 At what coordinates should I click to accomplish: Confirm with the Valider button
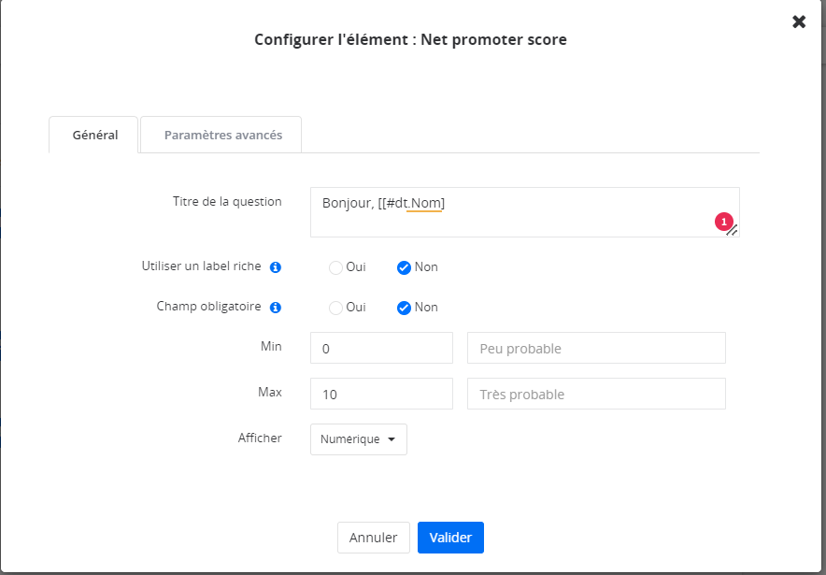450,538
